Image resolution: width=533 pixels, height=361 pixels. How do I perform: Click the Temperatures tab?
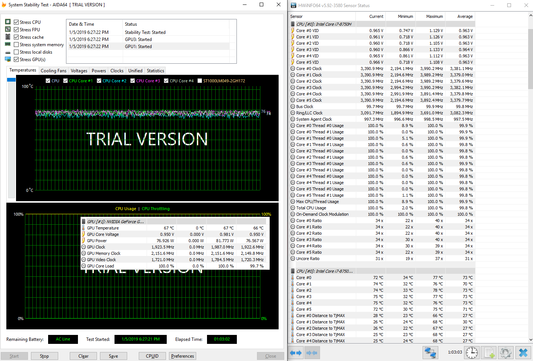tap(23, 70)
